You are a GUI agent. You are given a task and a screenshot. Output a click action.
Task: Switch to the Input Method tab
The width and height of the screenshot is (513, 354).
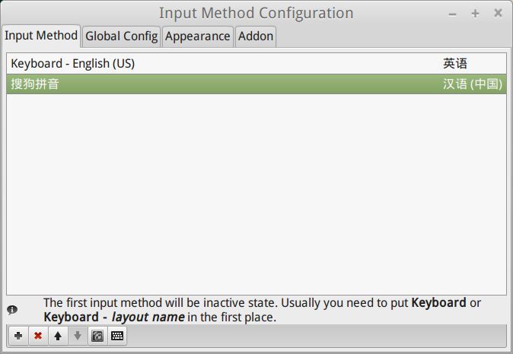point(41,36)
